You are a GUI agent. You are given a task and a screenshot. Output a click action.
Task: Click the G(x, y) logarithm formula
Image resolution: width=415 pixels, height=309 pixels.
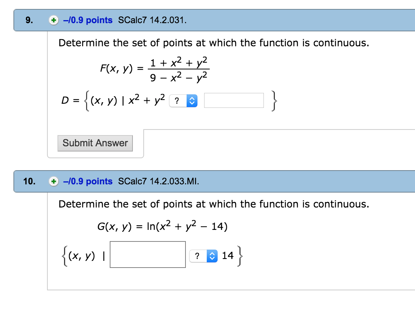point(162,226)
